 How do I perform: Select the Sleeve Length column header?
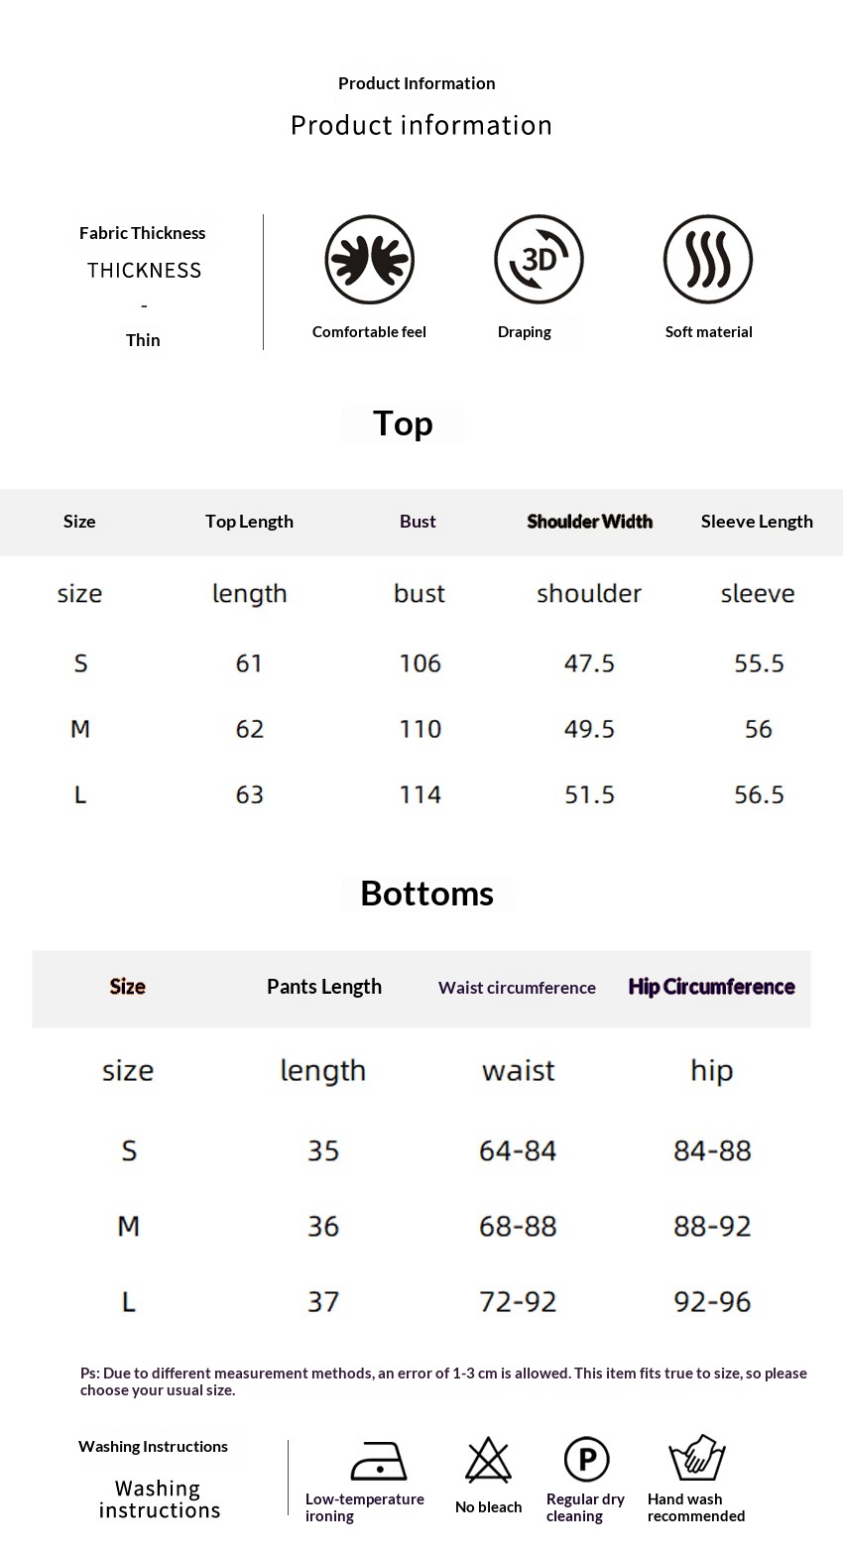pyautogui.click(x=757, y=522)
